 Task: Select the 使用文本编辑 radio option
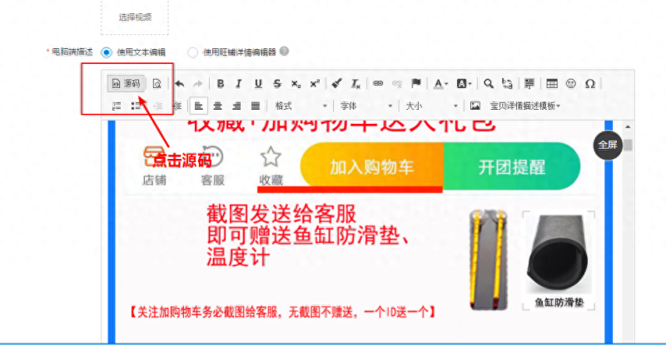coord(107,52)
